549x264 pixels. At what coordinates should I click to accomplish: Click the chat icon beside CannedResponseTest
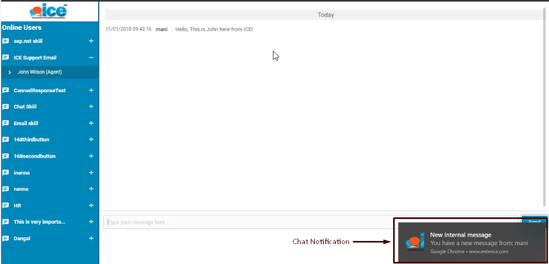pyautogui.click(x=6, y=90)
